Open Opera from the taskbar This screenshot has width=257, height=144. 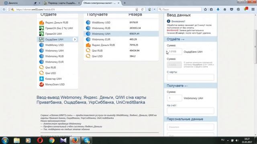(x=40, y=140)
